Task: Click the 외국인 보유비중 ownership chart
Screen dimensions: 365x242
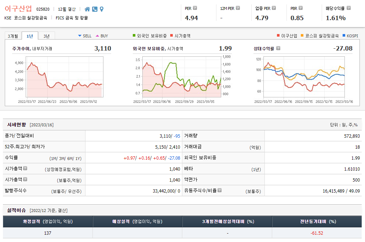Action: click(182, 77)
